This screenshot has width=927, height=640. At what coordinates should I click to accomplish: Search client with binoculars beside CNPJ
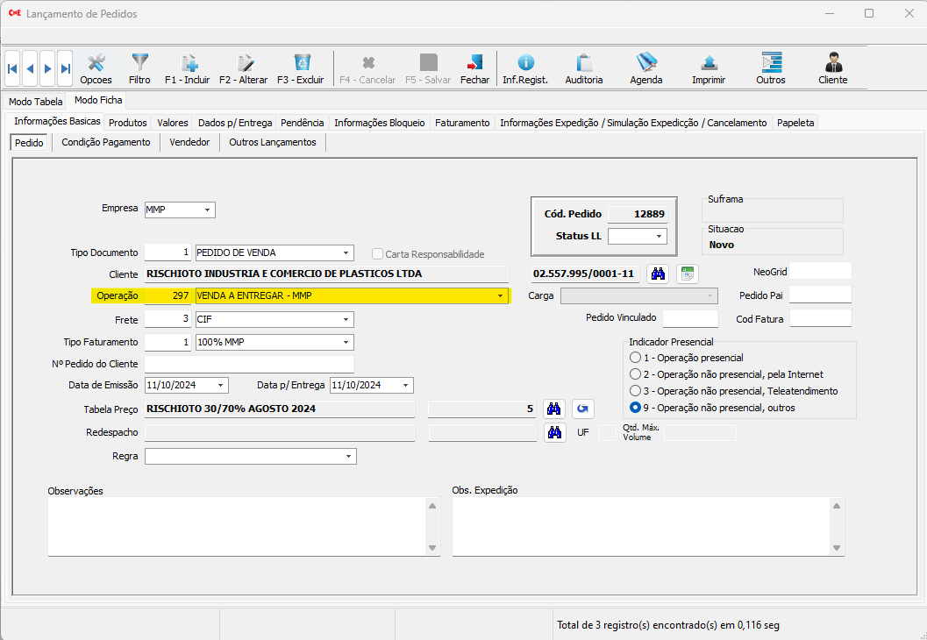pos(658,274)
